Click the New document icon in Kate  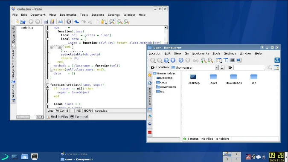17,22
